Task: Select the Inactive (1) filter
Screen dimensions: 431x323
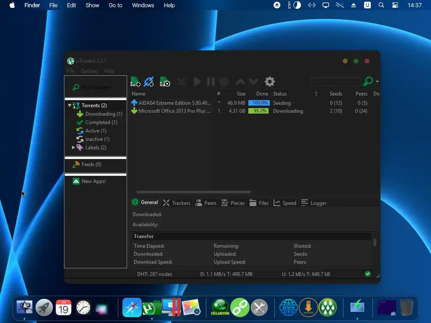Action: click(x=97, y=139)
